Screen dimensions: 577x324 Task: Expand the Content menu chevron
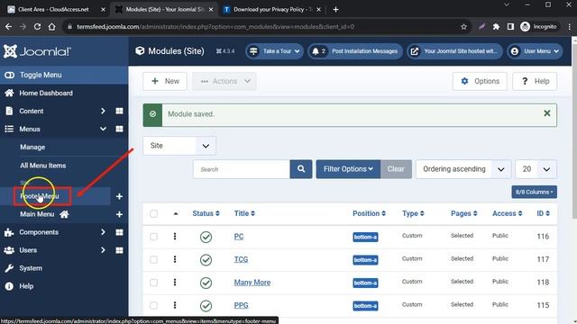[x=103, y=111]
